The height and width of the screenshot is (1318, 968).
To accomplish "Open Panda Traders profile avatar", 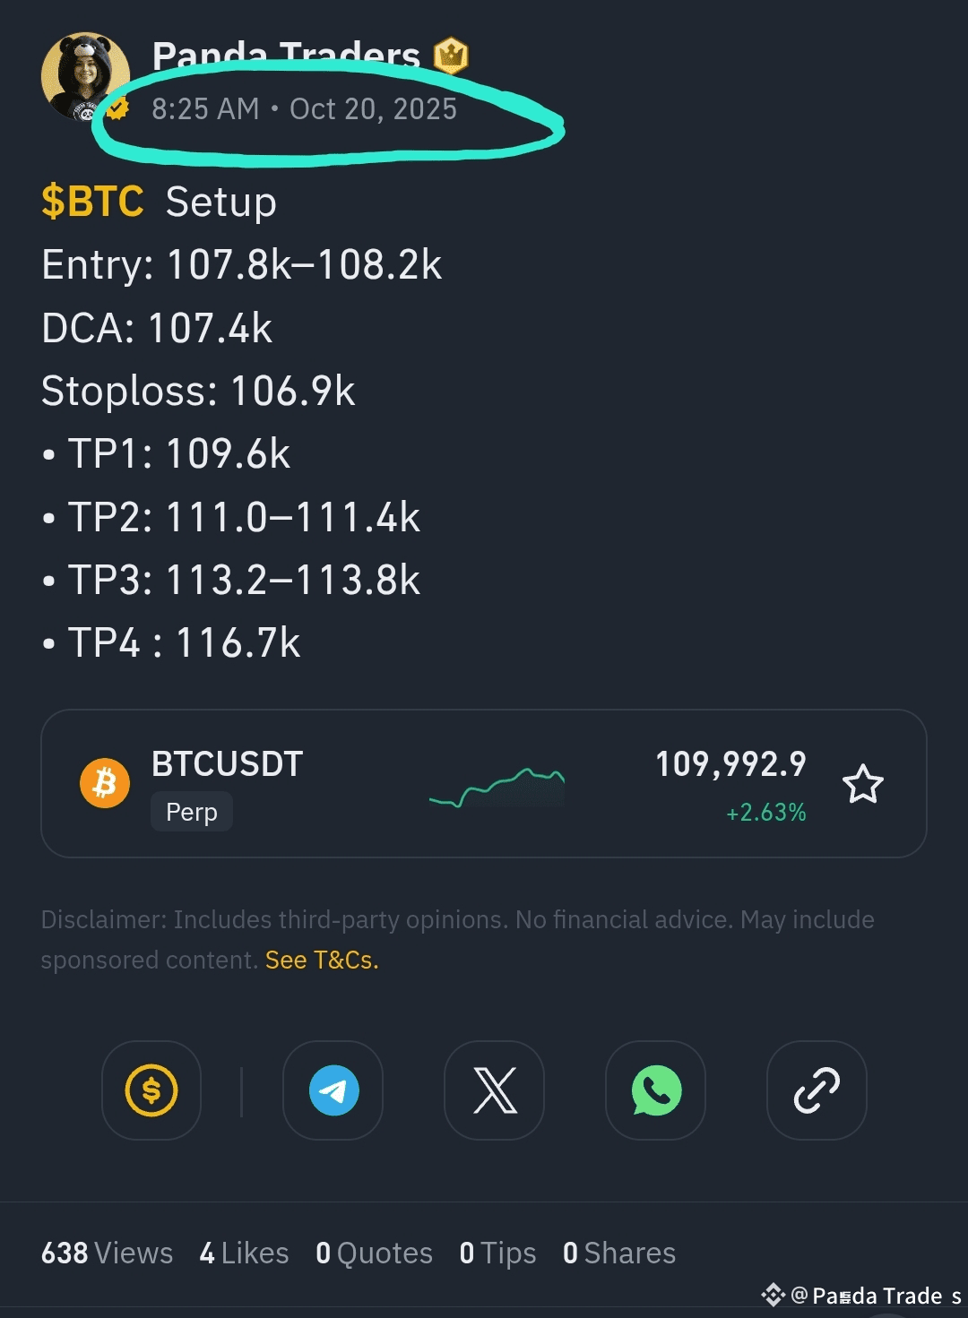I will (x=85, y=77).
